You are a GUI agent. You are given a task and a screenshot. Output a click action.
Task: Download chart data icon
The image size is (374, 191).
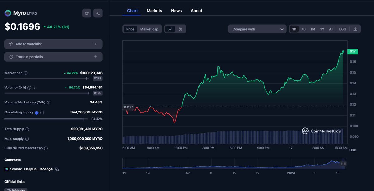(355, 29)
